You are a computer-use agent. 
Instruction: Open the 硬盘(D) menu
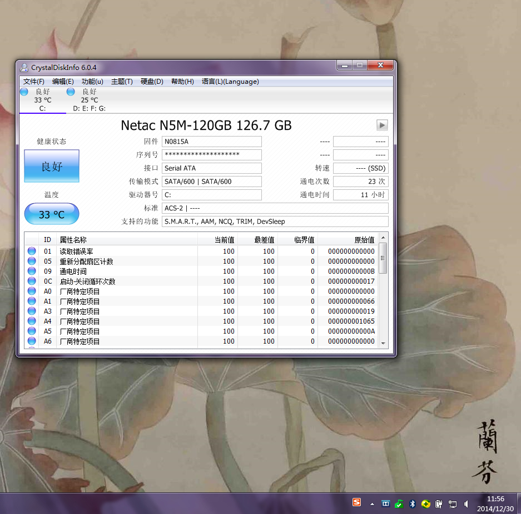(x=152, y=82)
